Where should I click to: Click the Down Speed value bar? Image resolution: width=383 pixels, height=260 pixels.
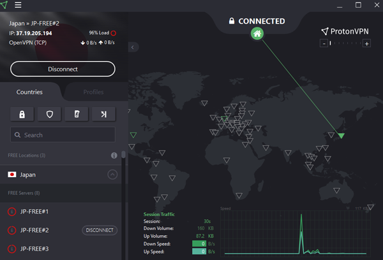point(199,243)
